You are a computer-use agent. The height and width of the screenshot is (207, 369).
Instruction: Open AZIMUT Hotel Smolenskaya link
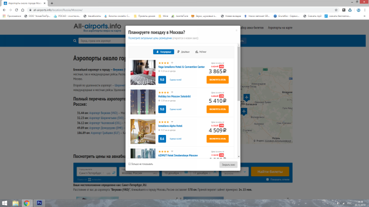[x=178, y=155]
